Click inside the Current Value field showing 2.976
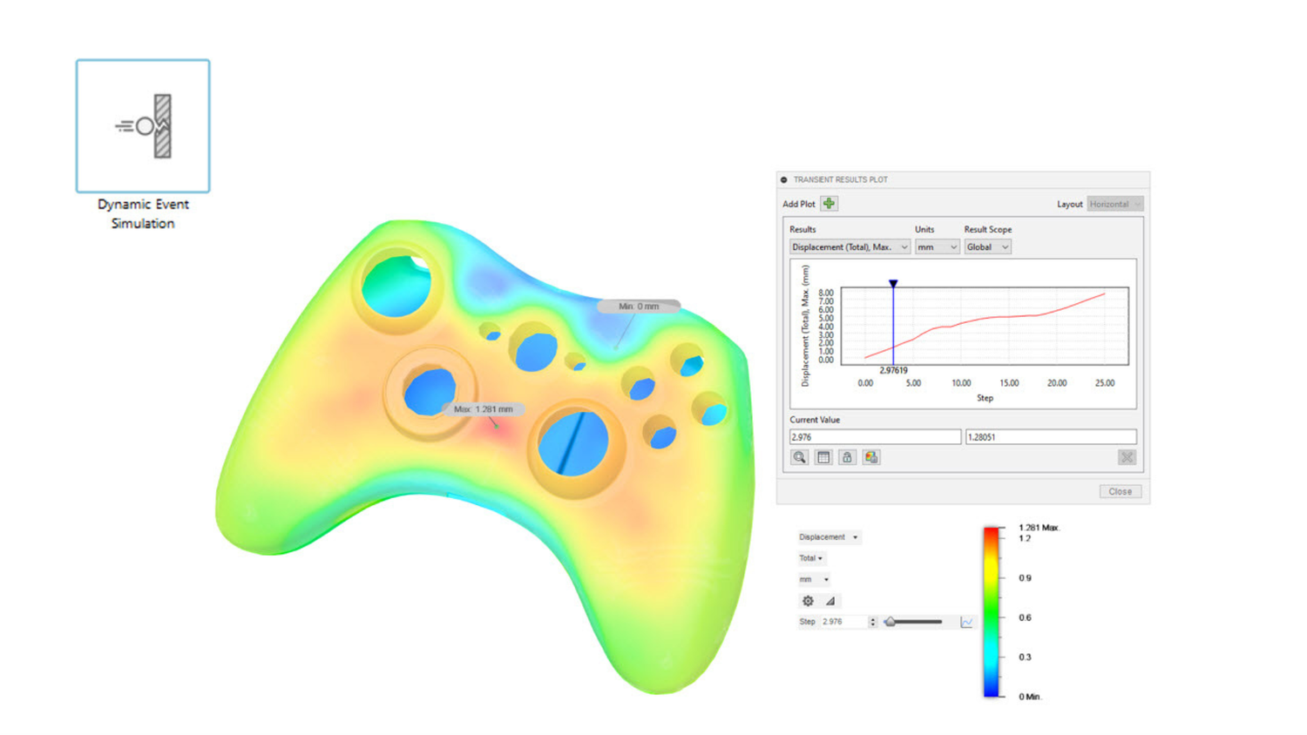 pyautogui.click(x=871, y=436)
